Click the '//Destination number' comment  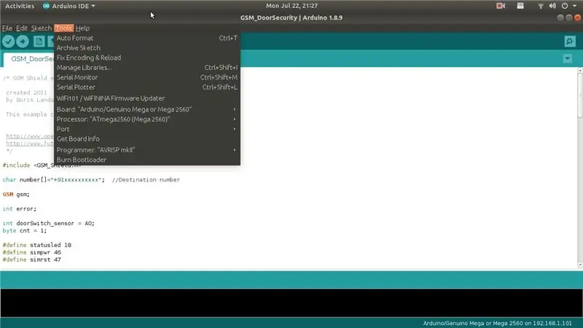pos(146,179)
